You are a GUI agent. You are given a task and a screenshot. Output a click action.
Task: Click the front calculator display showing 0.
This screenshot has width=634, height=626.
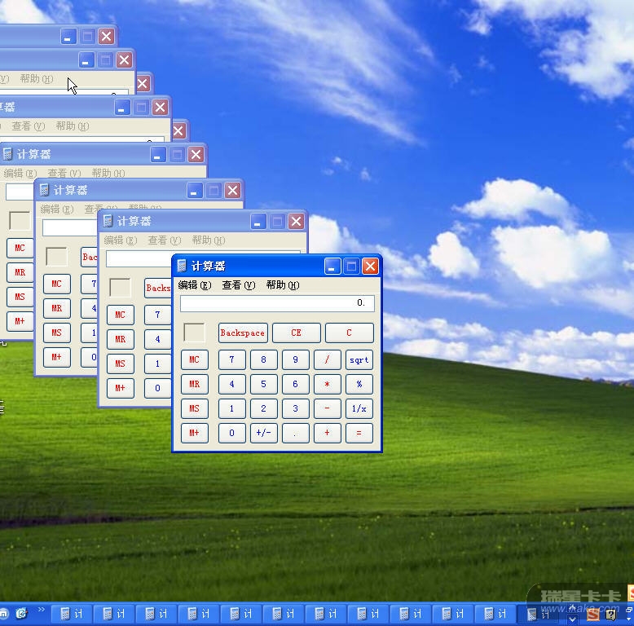tap(277, 303)
